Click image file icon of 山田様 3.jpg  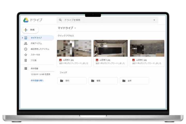coord(134,60)
